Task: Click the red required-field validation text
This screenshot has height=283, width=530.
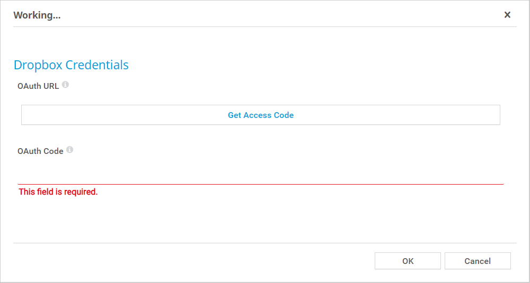Action: tap(58, 192)
